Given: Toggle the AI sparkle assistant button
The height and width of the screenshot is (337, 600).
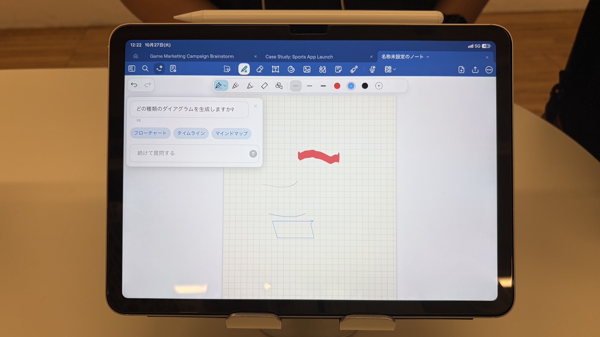Looking at the screenshot, I should point(159,68).
